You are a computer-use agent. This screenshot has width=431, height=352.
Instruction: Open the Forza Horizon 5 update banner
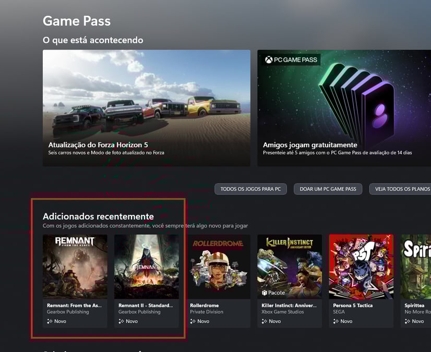point(147,108)
